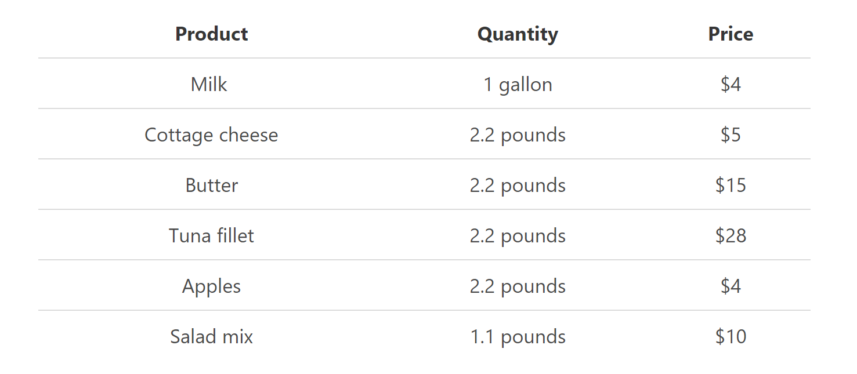Click the $28 price cell

point(731,236)
